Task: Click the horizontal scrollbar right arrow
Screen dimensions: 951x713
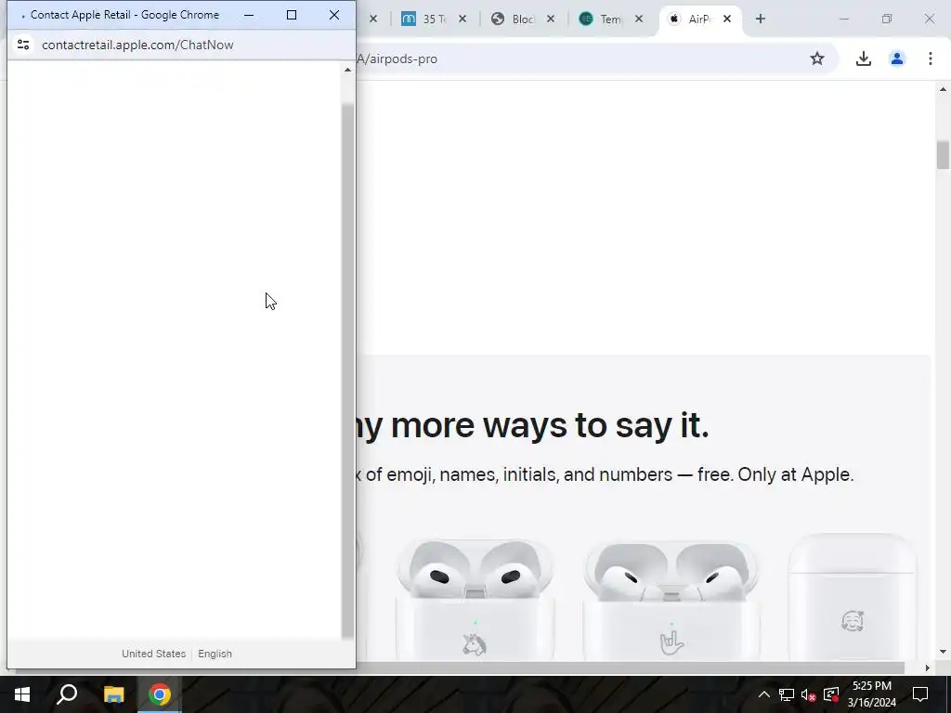Action: tap(927, 668)
